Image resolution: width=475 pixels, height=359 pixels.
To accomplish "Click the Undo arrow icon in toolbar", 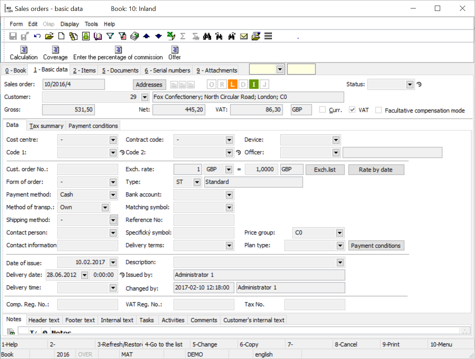I will point(37,36).
